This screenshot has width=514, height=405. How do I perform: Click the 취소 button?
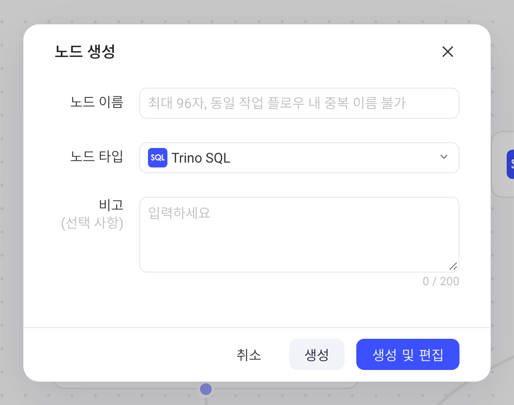click(249, 354)
